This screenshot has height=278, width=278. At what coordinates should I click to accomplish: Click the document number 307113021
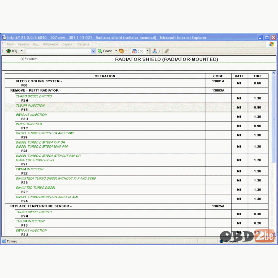tap(29, 59)
